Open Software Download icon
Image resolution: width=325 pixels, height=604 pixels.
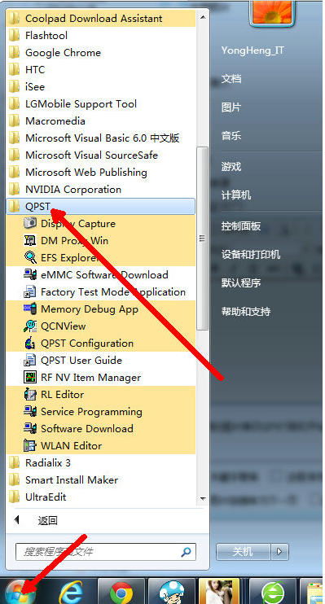tap(29, 428)
